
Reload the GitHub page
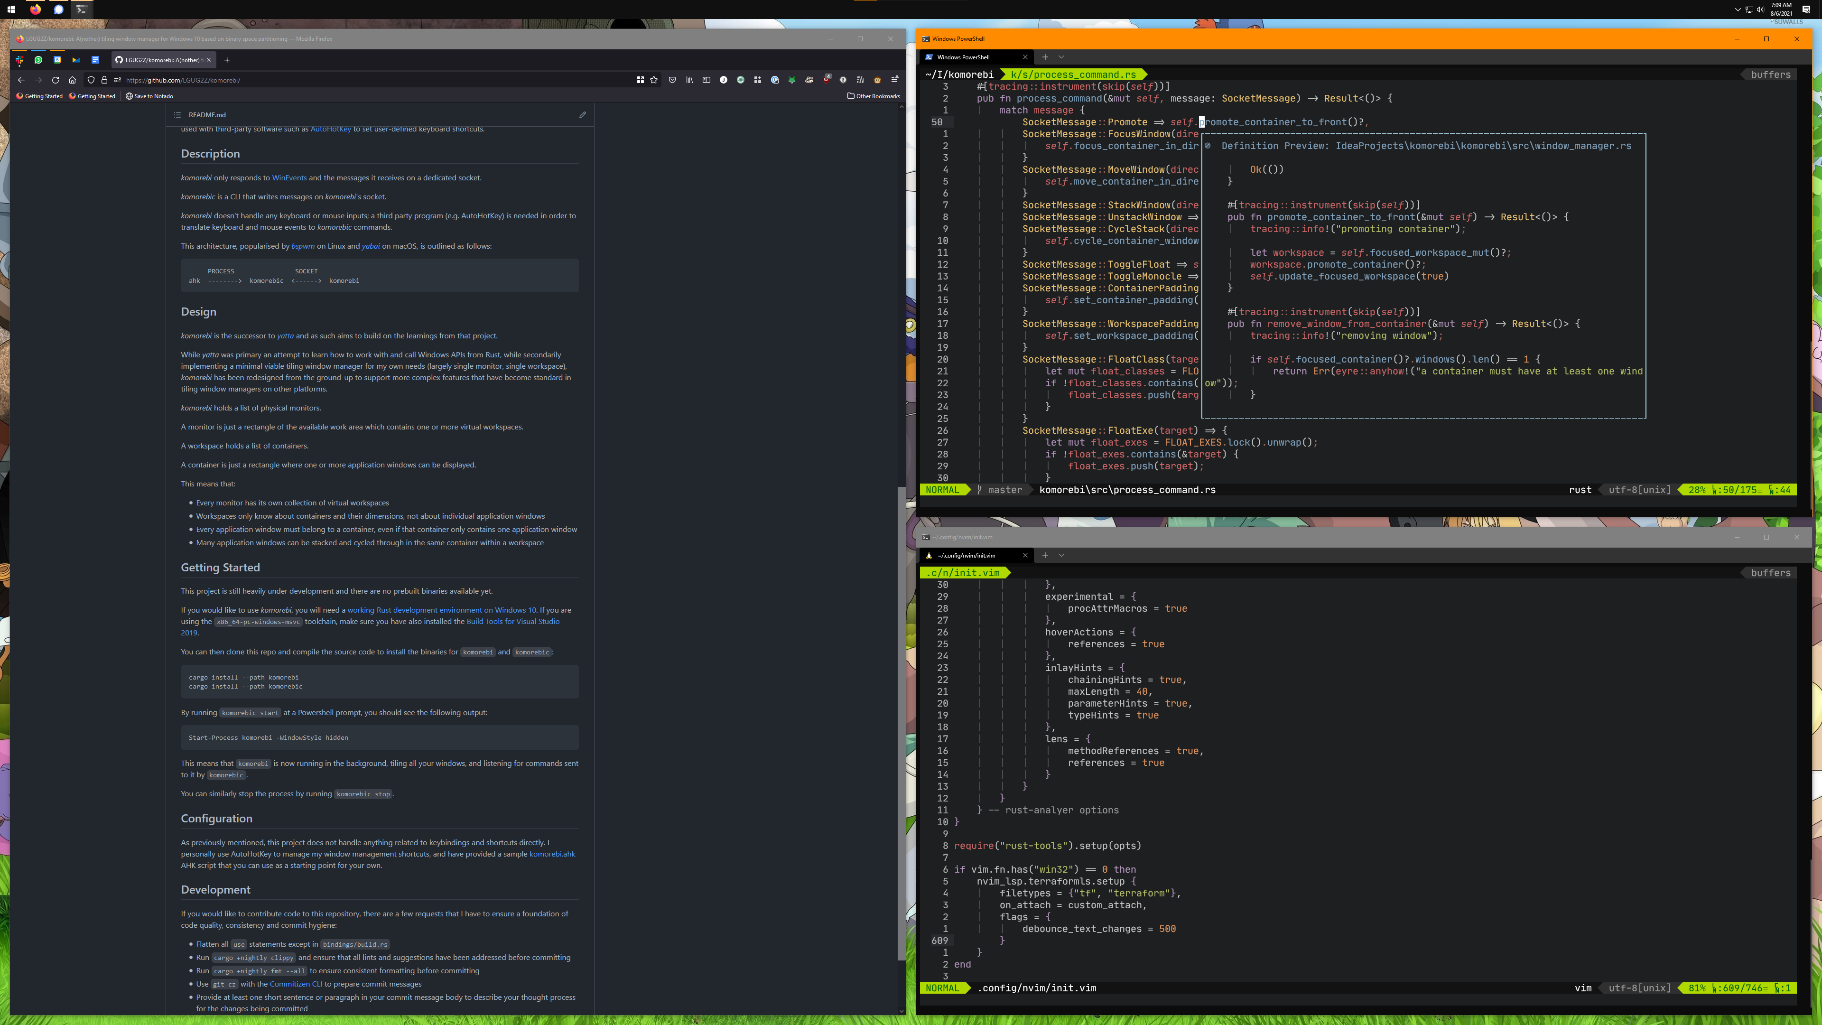tap(55, 80)
